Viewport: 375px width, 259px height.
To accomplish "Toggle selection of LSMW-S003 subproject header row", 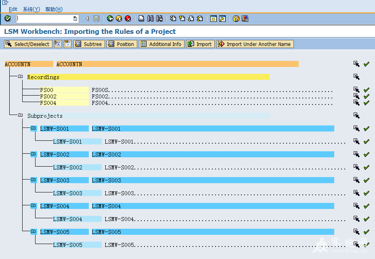I will pyautogui.click(x=356, y=180).
